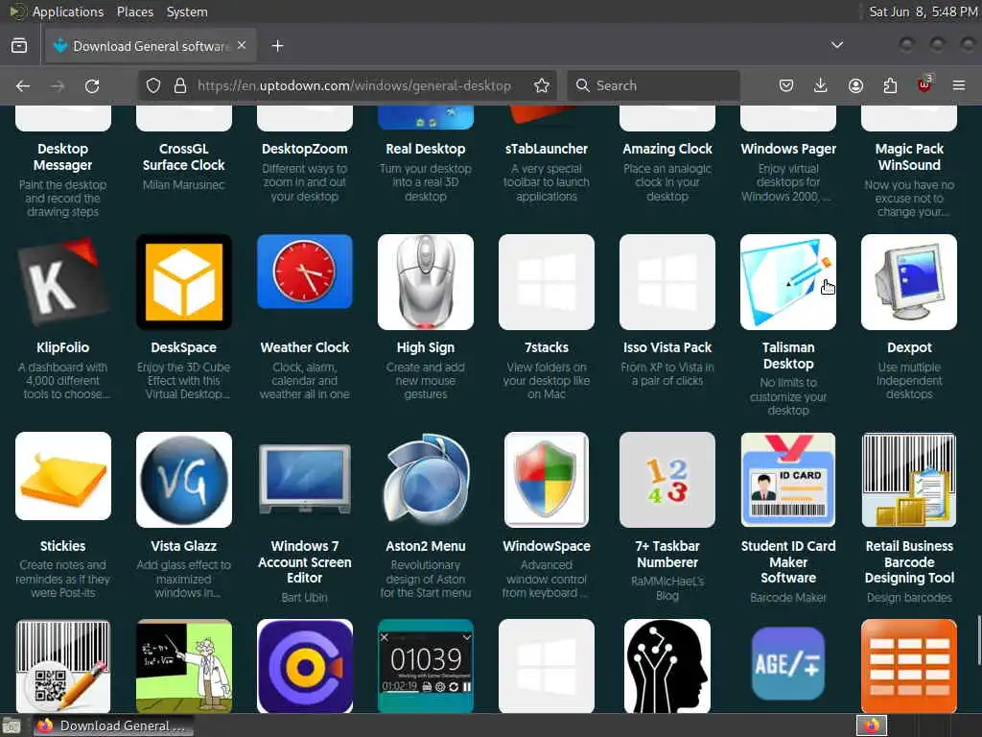Image resolution: width=982 pixels, height=737 pixels.
Task: Click the 'Barcode Maker' developer text
Action: (788, 598)
